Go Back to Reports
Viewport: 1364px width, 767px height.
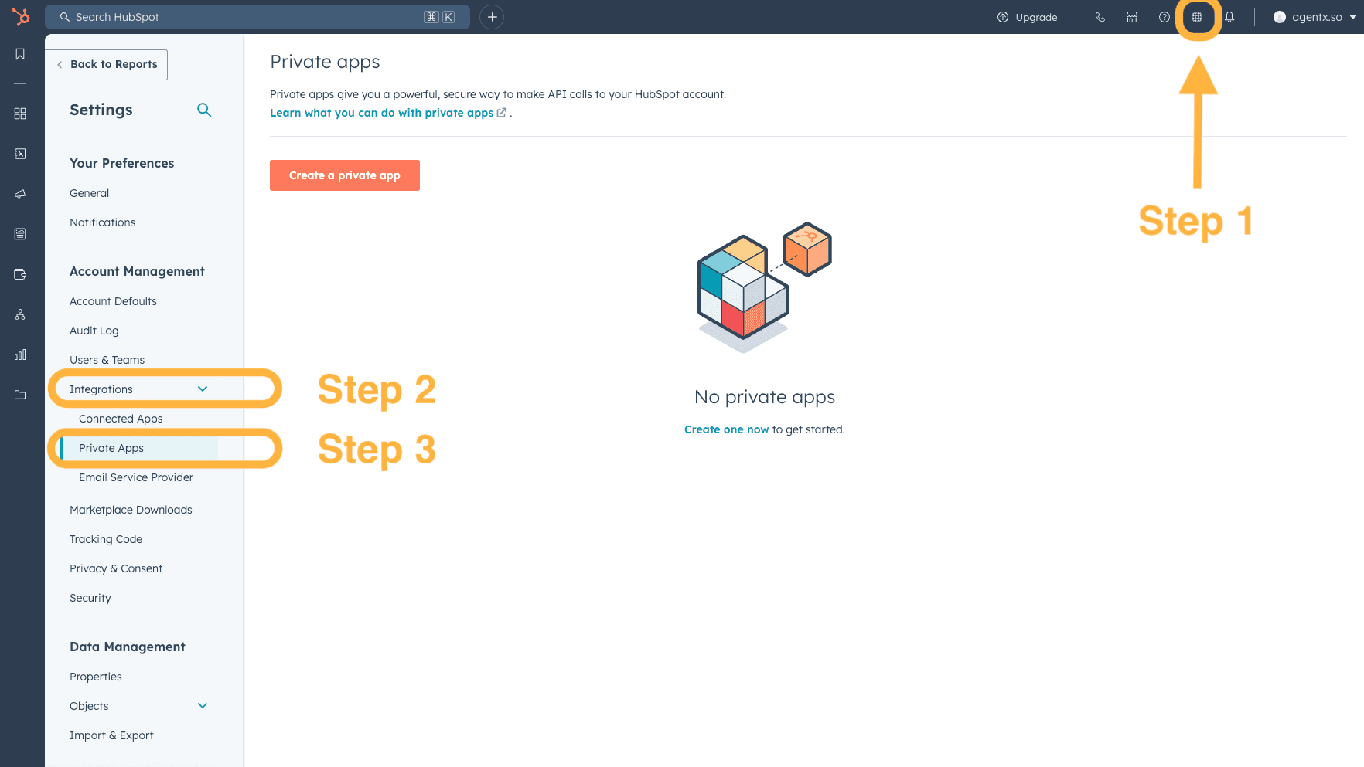(x=107, y=64)
